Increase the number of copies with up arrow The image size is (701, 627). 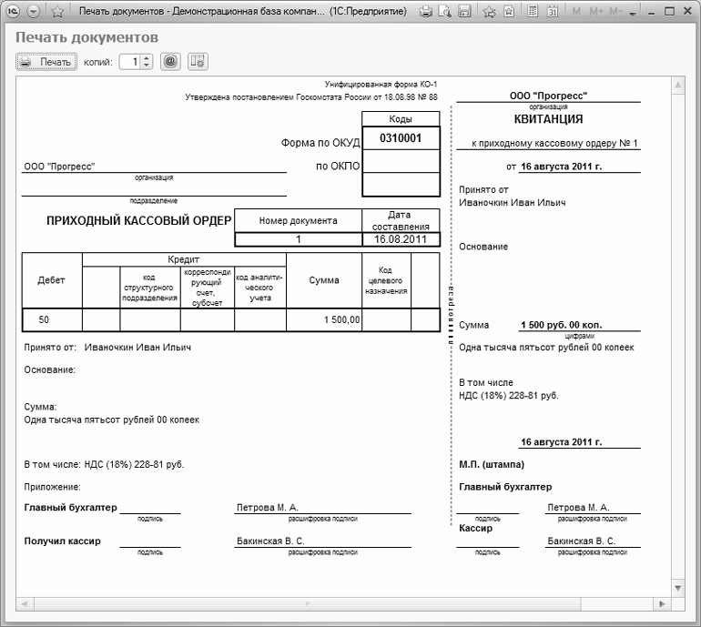coord(147,58)
